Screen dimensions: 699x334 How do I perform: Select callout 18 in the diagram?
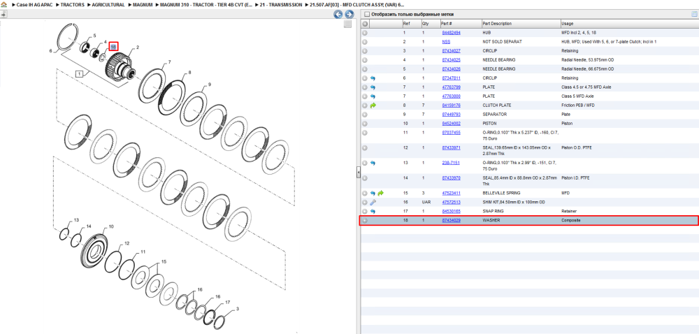[113, 46]
